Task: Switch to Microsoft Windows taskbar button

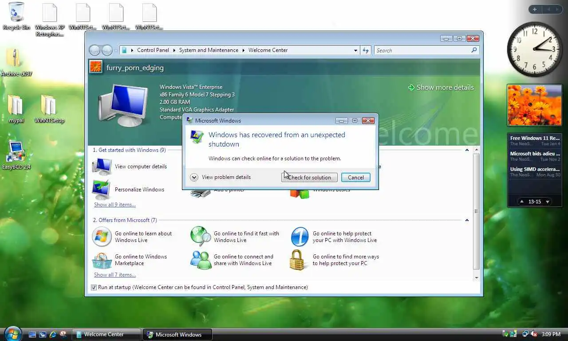Action: point(177,334)
